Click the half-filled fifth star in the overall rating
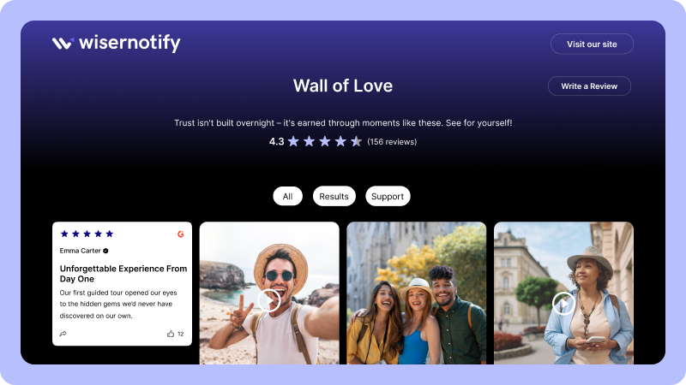Image resolution: width=686 pixels, height=385 pixels. coord(357,141)
